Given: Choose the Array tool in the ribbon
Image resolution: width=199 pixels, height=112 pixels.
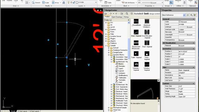Looking at the screenshot, I should pyautogui.click(x=55, y=2).
